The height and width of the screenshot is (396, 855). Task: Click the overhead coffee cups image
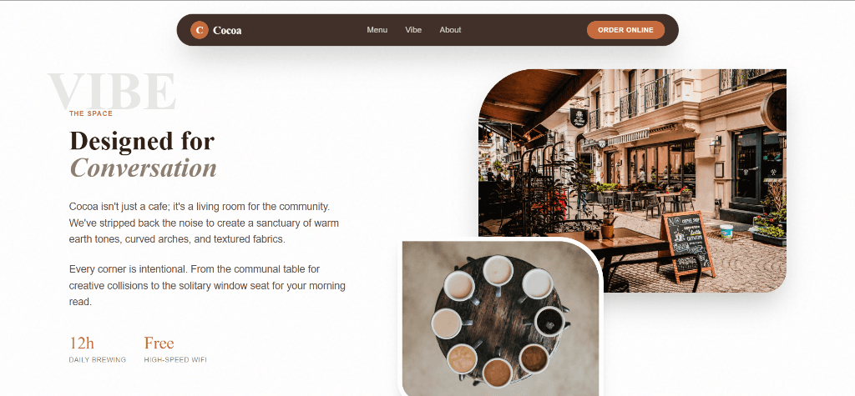pyautogui.click(x=500, y=318)
